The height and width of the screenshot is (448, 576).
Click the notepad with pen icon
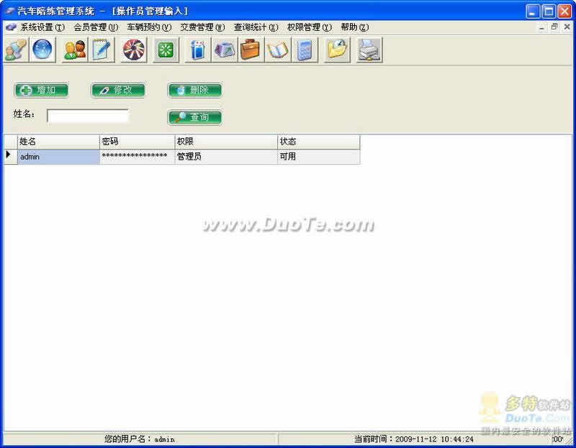(102, 50)
